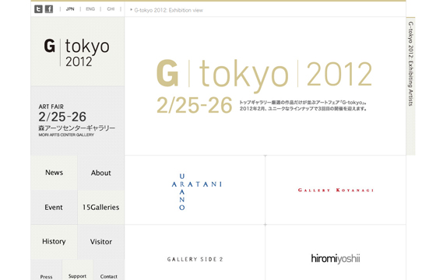This screenshot has height=280, width=436.
Task: Switch language to JPN
Action: tap(70, 9)
